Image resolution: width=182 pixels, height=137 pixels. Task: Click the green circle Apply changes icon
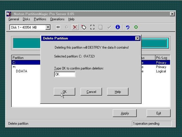(136, 27)
